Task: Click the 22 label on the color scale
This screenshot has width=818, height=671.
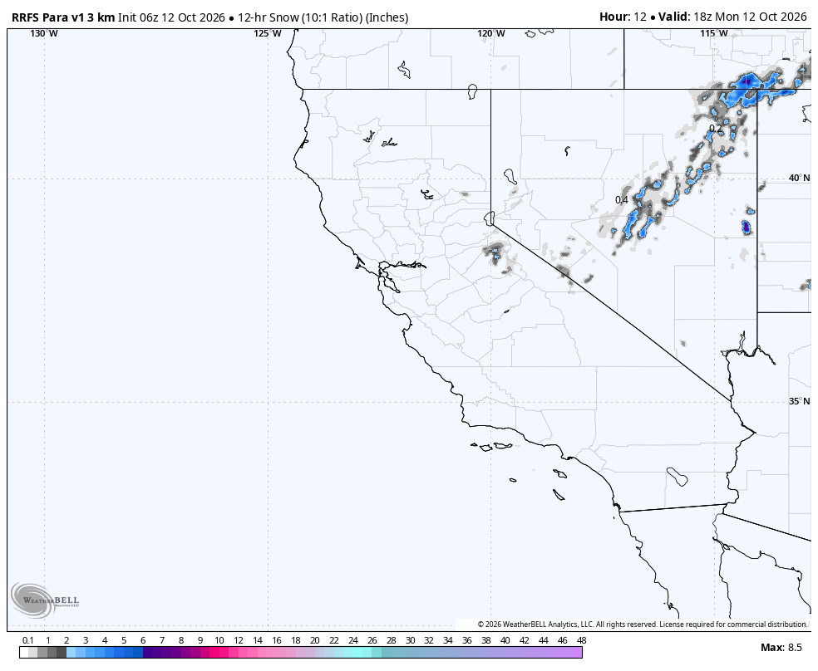Action: click(334, 641)
